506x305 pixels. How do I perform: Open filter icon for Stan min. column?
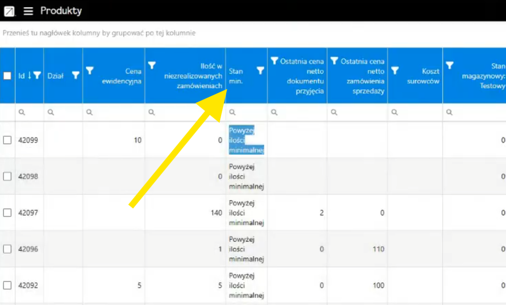261,71
